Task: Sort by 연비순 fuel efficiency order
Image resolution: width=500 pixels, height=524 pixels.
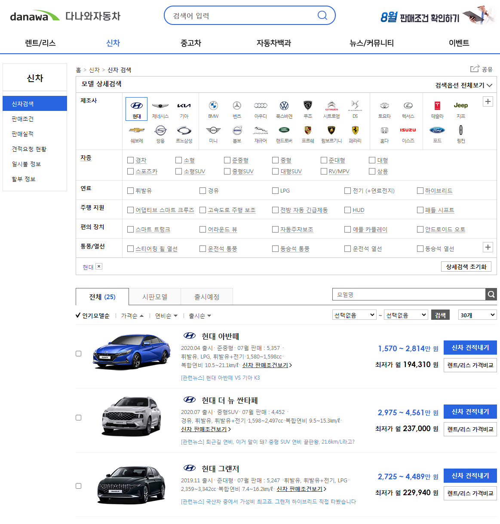Action: point(166,316)
